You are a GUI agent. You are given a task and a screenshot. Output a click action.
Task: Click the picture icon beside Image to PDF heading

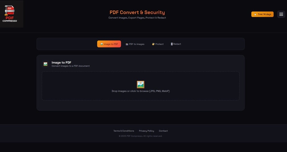45,64
